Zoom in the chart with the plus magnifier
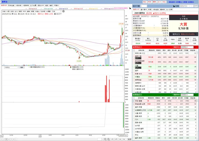This screenshot has width=199, height=141. (109, 139)
